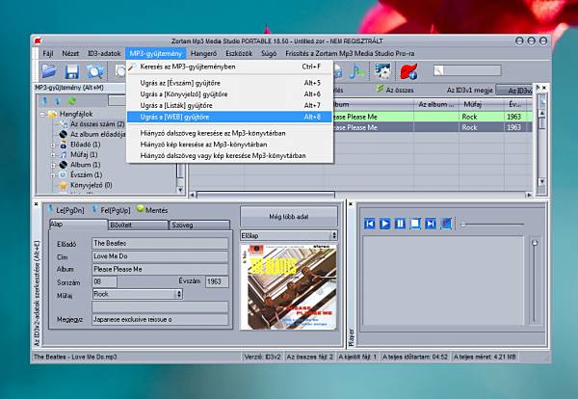Viewport: 578px width, 399px height.
Task: Click the second blue arrow in MP3-gyűjtemény panel
Action: point(58,100)
